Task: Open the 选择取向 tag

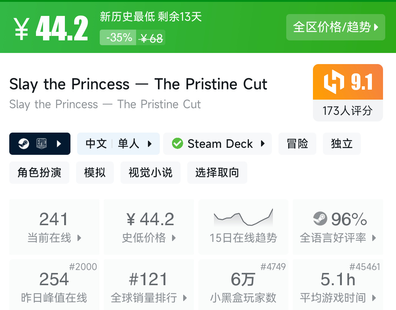Action: 217,173
